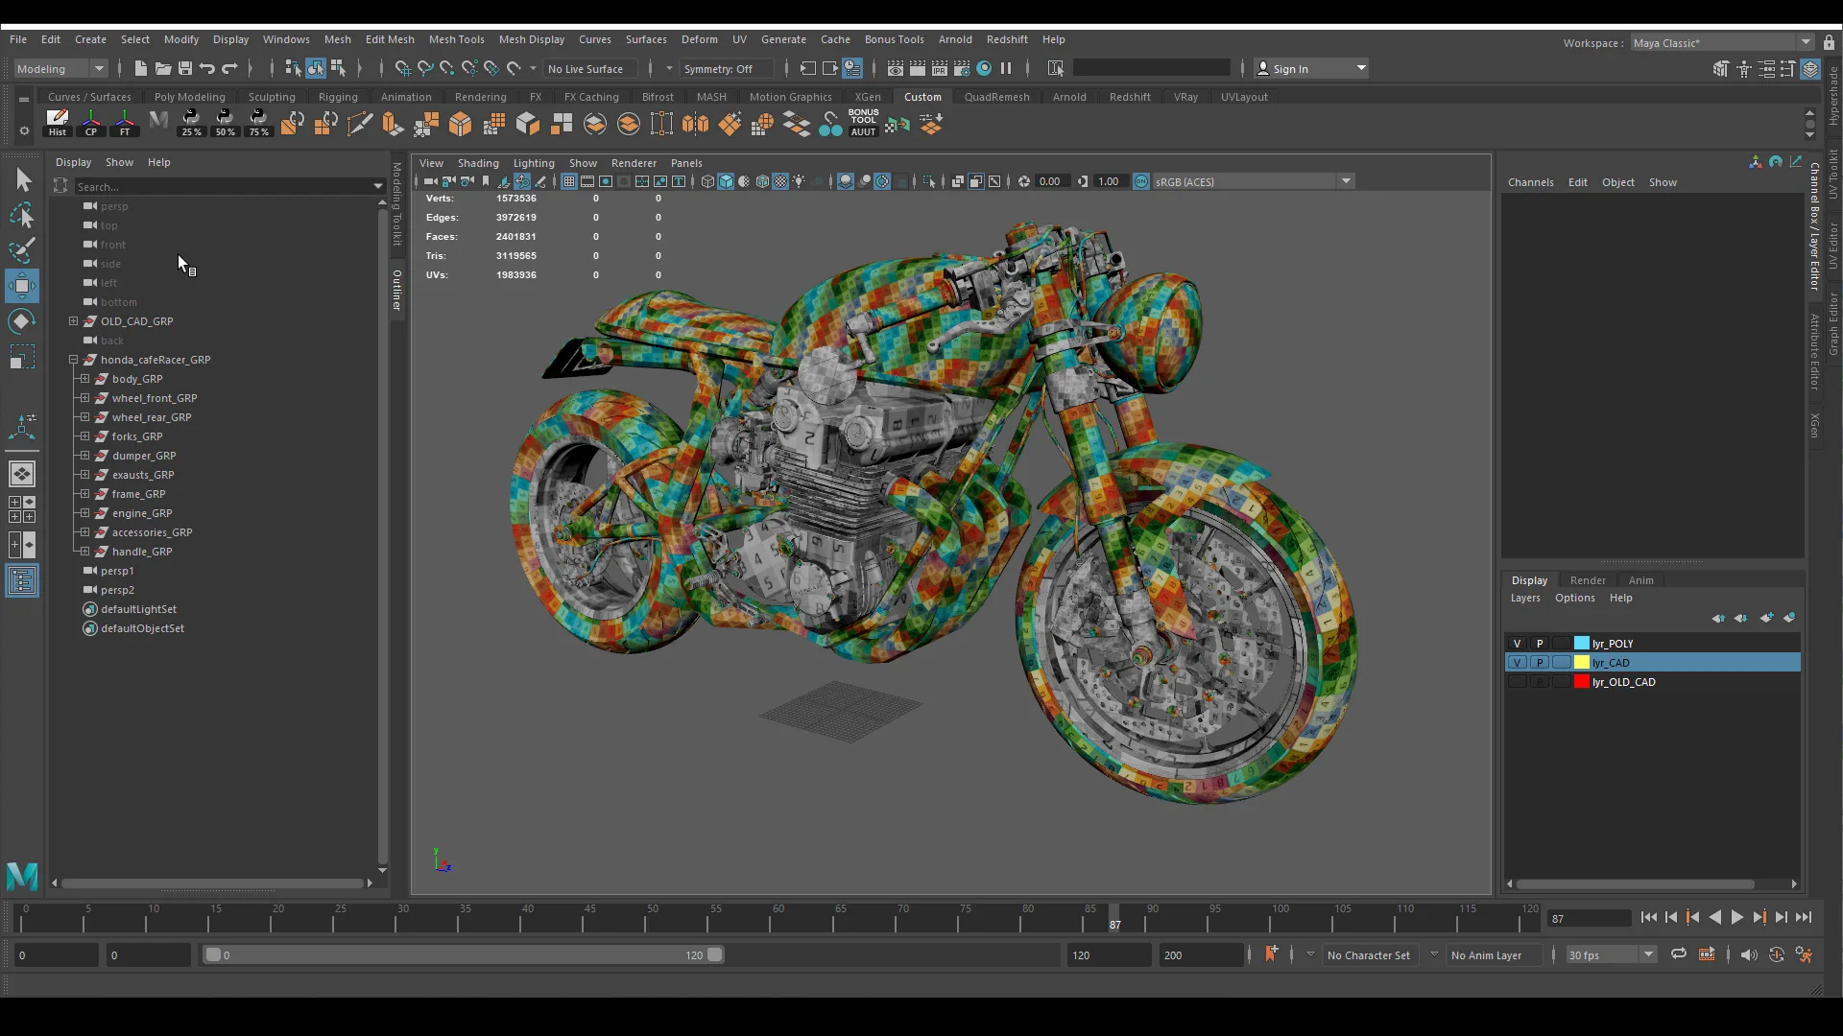Click the Smooth Mesh Preview 50% shelf icon
This screenshot has width=1843, height=1036.
tap(225, 124)
